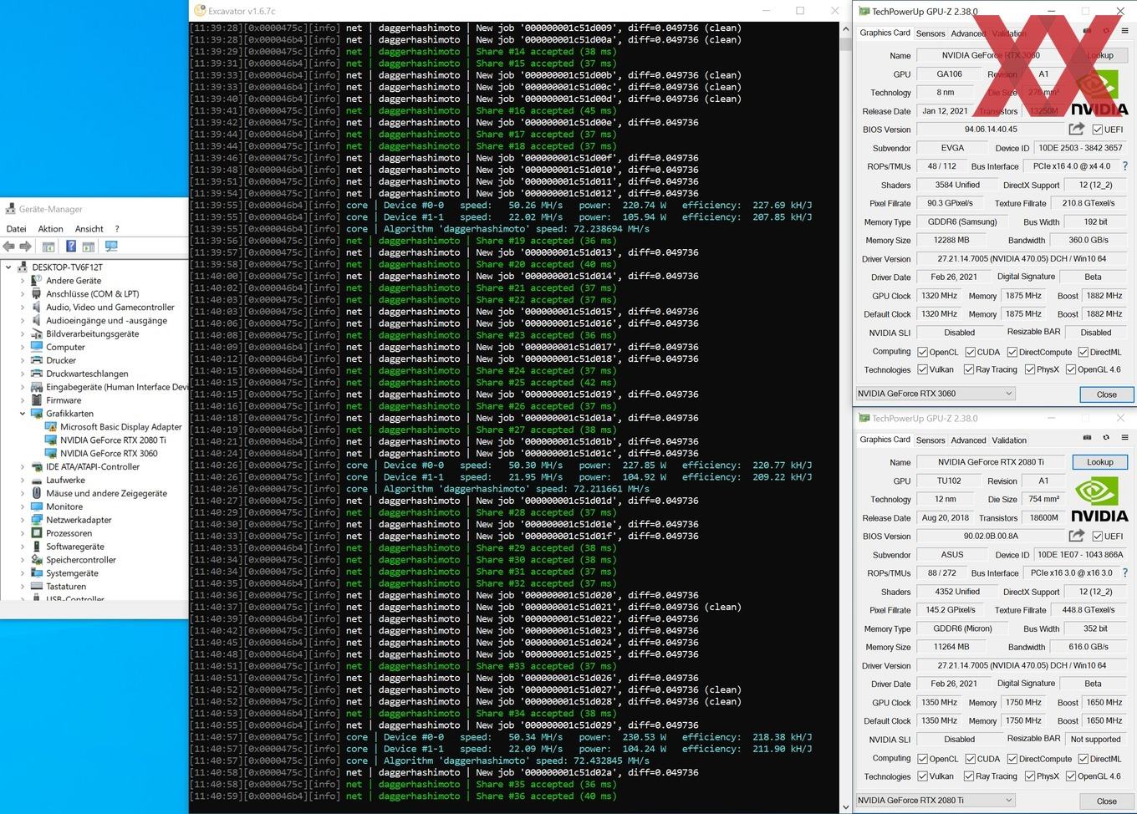
Task: Click the screenshot camera icon in 2080 Ti GPU-Z
Action: [1087, 437]
